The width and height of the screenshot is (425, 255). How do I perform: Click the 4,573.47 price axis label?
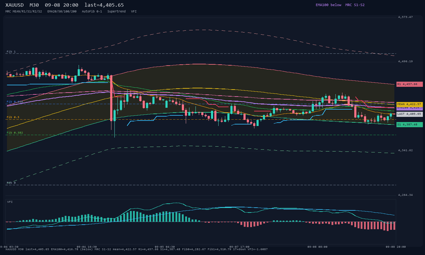click(x=406, y=17)
